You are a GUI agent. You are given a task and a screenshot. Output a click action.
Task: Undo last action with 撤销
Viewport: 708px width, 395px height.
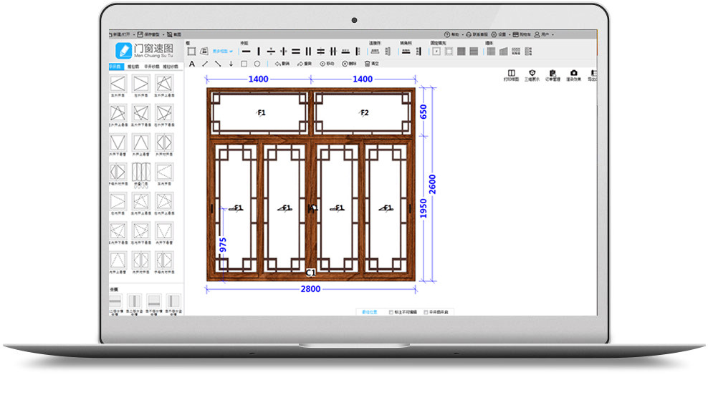click(282, 64)
